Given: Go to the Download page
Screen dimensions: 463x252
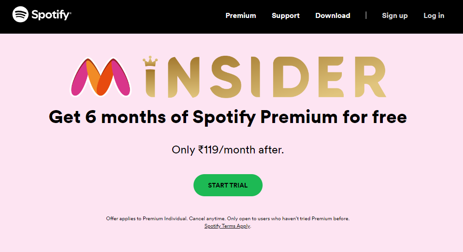Looking at the screenshot, I should click(333, 16).
